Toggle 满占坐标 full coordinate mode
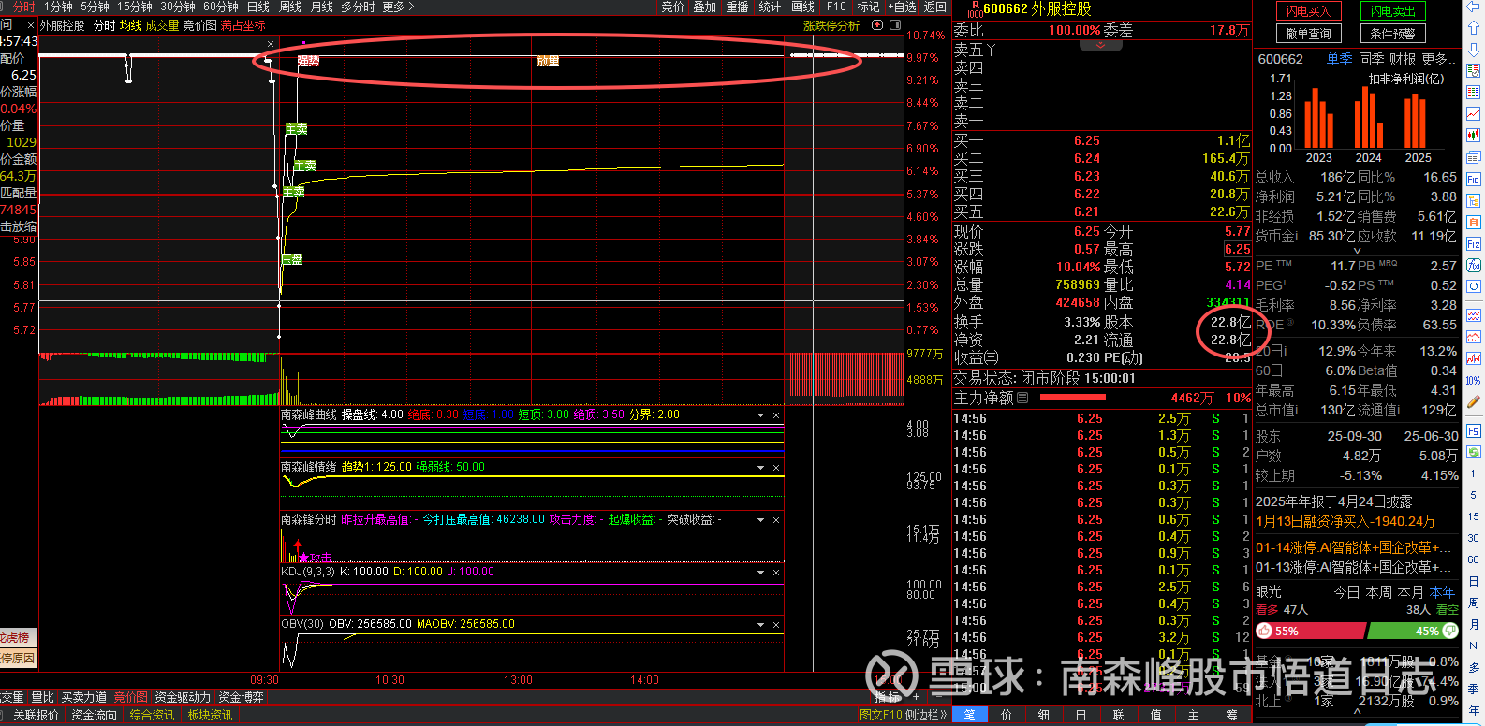This screenshot has width=1485, height=726. pyautogui.click(x=243, y=25)
